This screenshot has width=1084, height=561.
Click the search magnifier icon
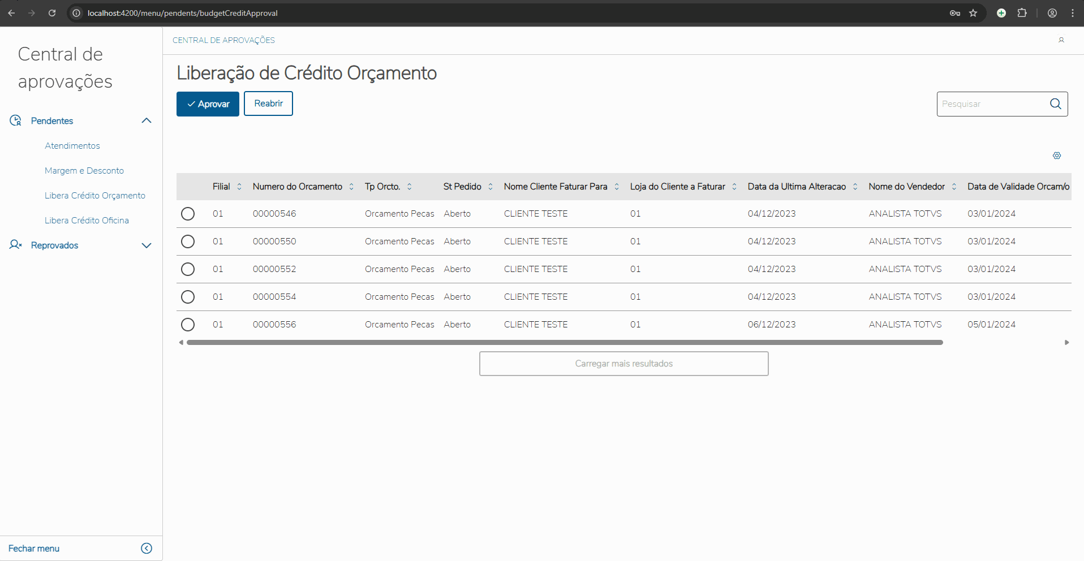1056,104
